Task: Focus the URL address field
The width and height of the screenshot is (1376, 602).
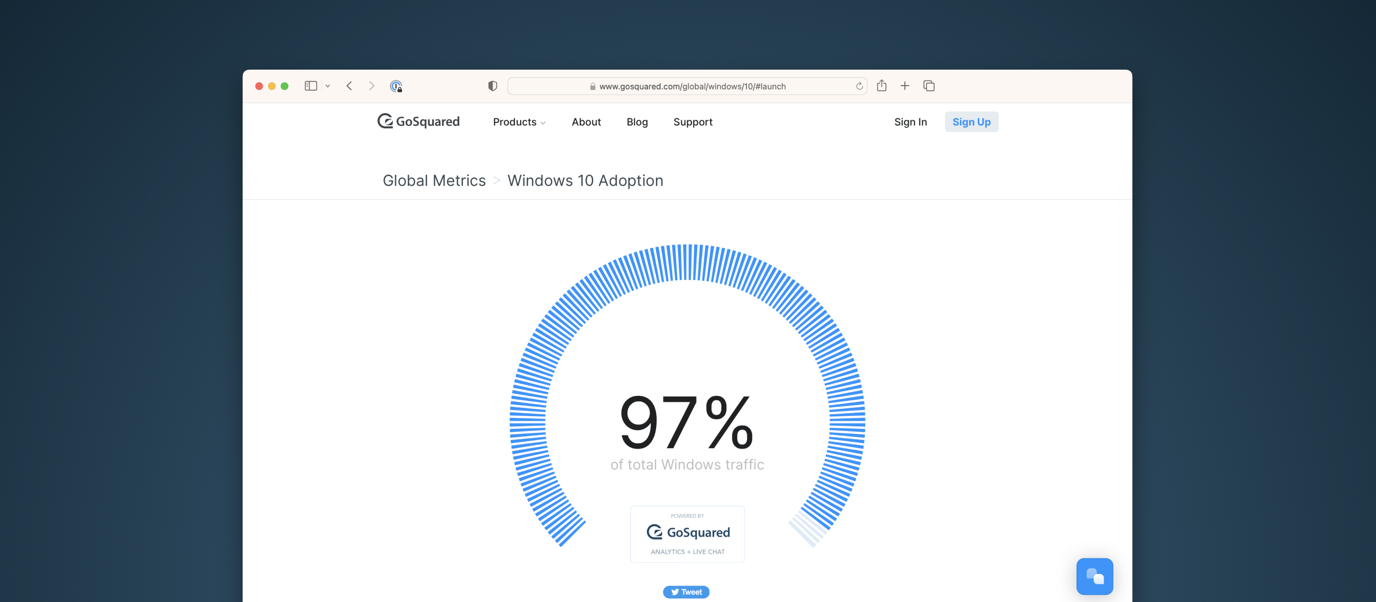Action: tap(687, 86)
